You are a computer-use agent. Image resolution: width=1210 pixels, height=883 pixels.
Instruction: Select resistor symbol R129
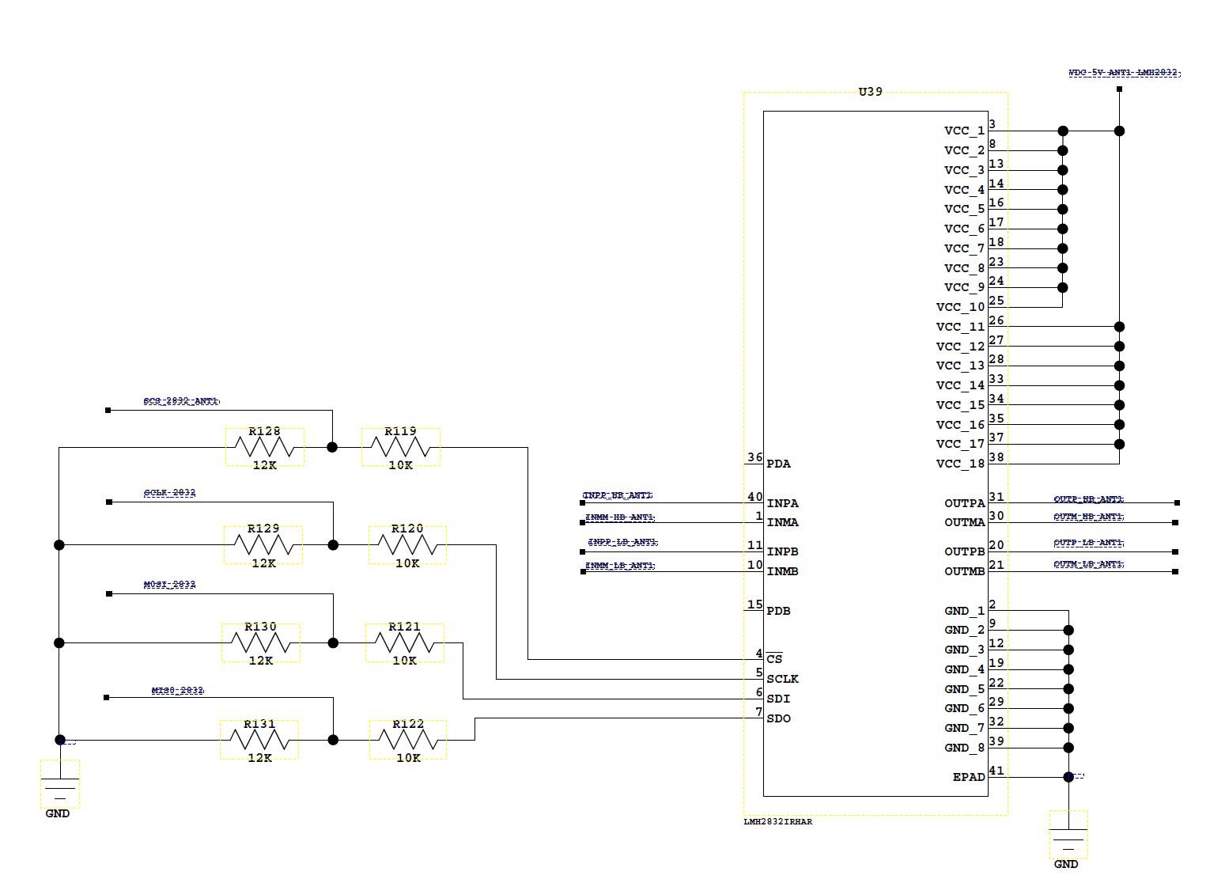coord(263,545)
